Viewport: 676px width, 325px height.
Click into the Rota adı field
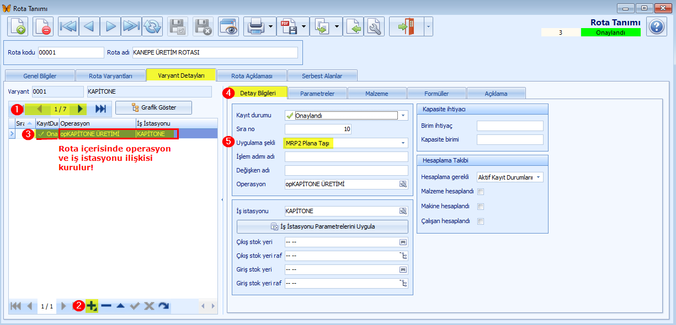(215, 52)
